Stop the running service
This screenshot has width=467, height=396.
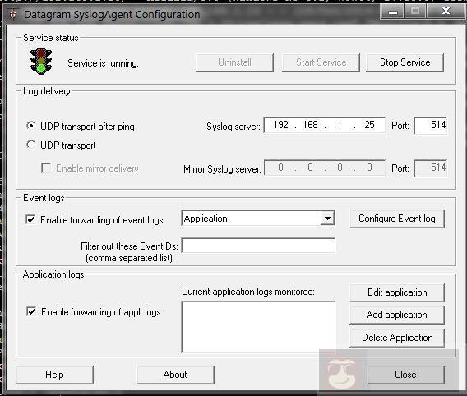(x=405, y=62)
